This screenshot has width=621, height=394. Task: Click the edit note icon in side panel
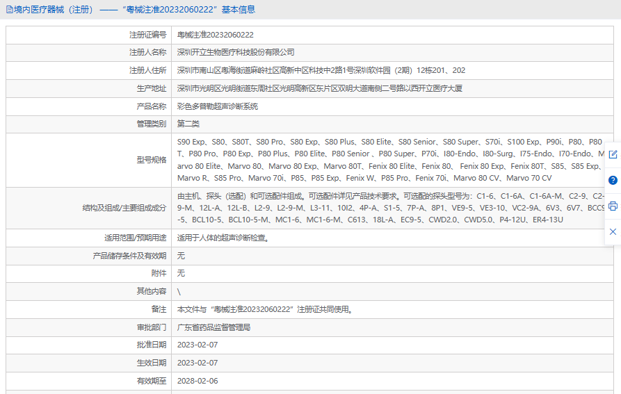click(x=613, y=154)
